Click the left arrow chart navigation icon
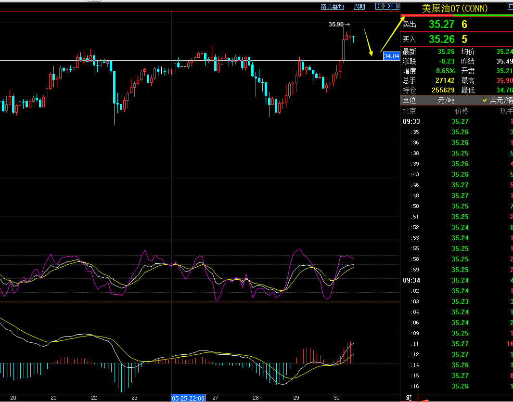Image resolution: width=513 pixels, height=402 pixels. 379,6
